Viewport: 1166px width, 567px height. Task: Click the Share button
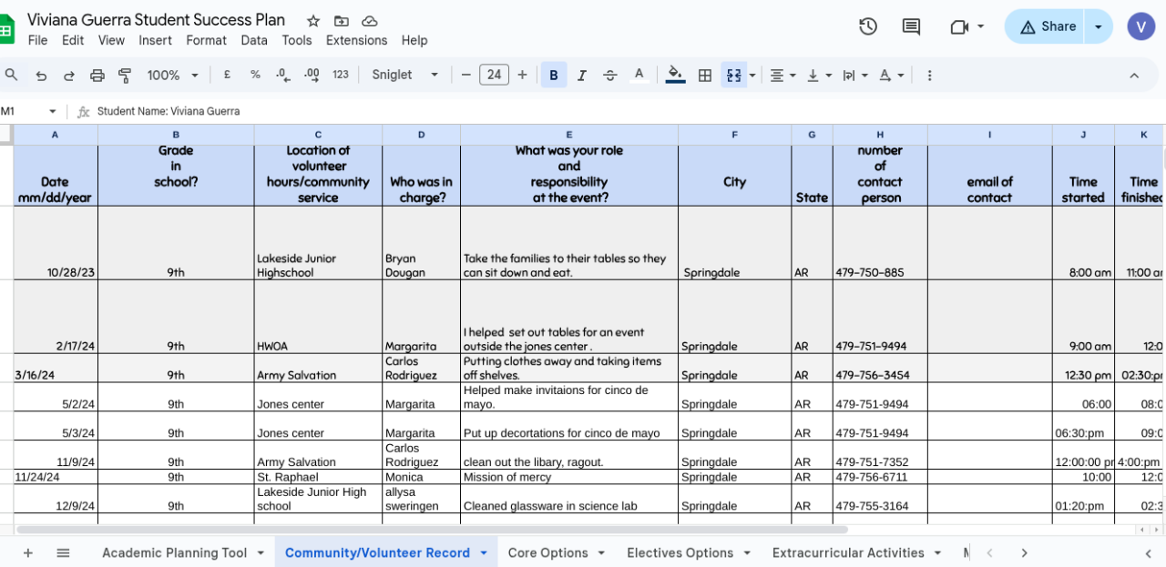point(1048,26)
